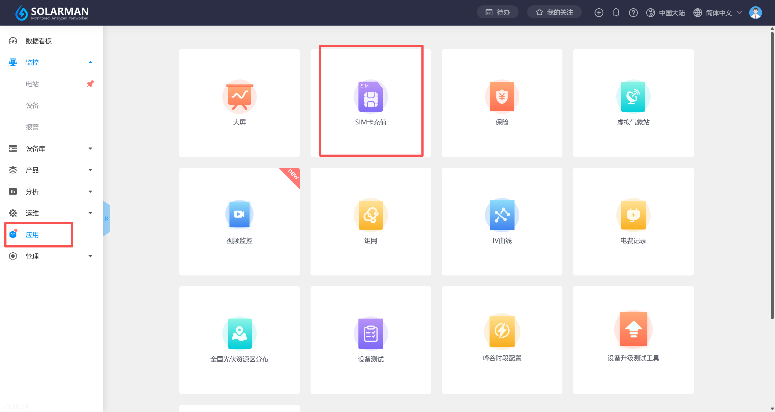Collapse the 监控 menu section
This screenshot has width=775, height=412.
point(90,62)
